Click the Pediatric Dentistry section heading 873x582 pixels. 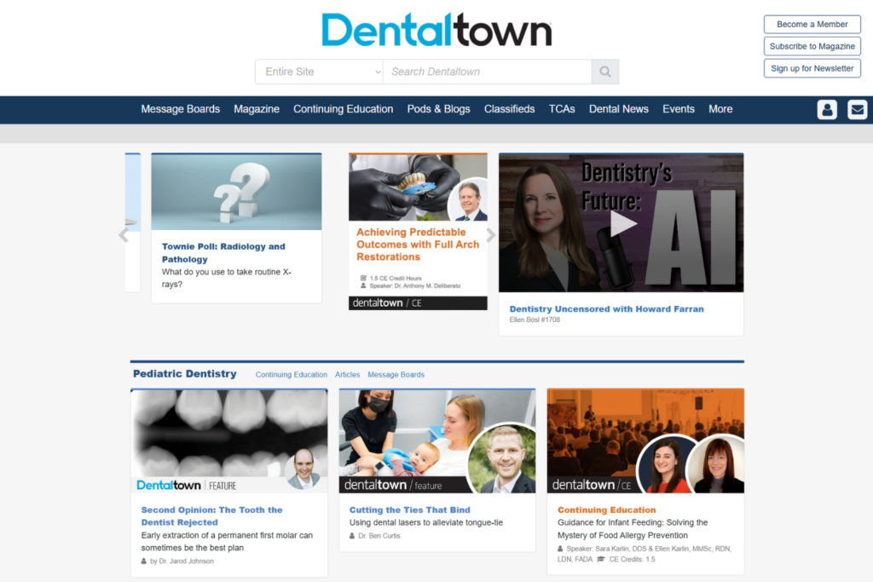coord(185,374)
